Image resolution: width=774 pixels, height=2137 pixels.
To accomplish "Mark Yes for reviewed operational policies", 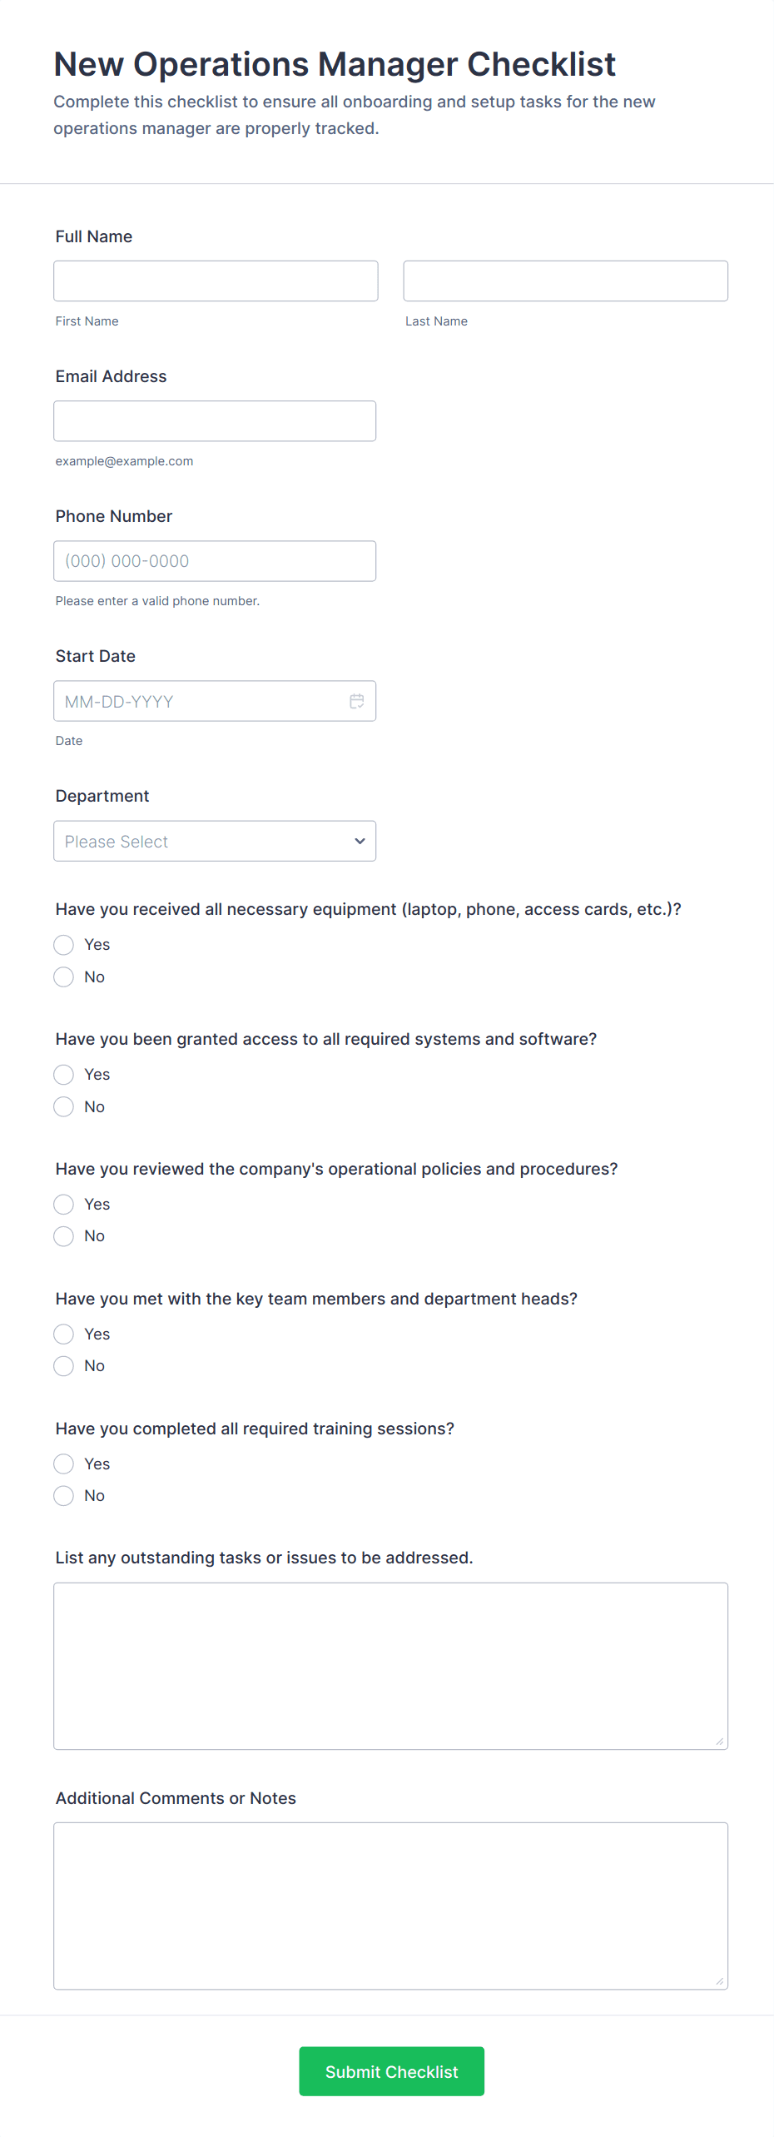I will click(x=64, y=1205).
